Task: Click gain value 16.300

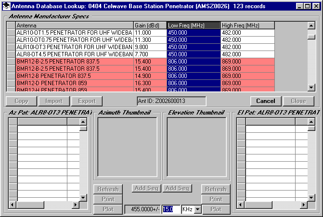Action: point(150,83)
